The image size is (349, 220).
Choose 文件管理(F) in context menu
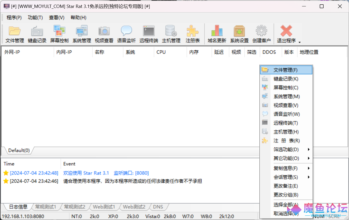[286, 70]
